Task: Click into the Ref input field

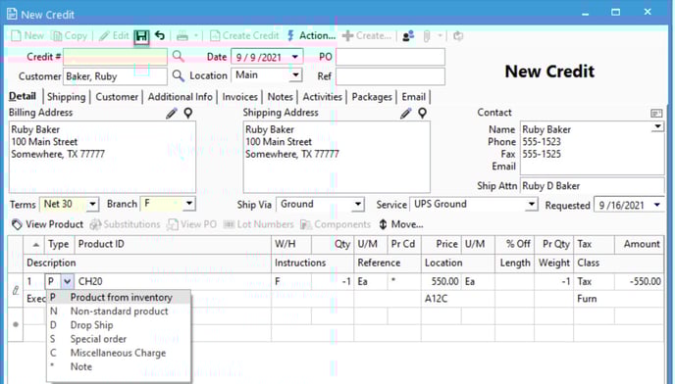Action: [x=390, y=76]
